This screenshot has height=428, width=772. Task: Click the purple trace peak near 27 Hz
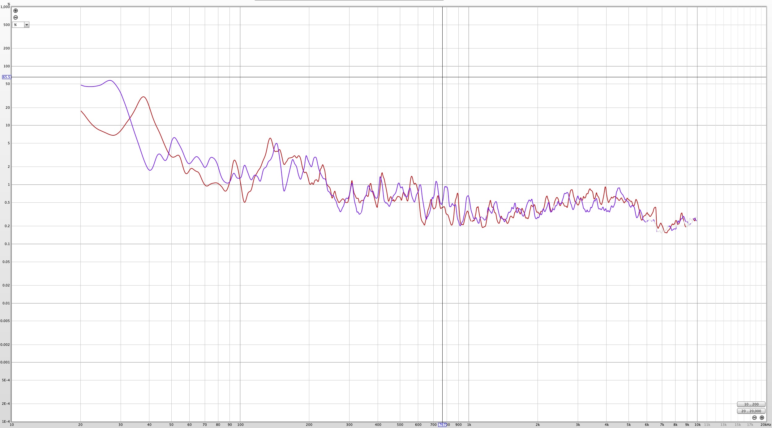[x=110, y=80]
